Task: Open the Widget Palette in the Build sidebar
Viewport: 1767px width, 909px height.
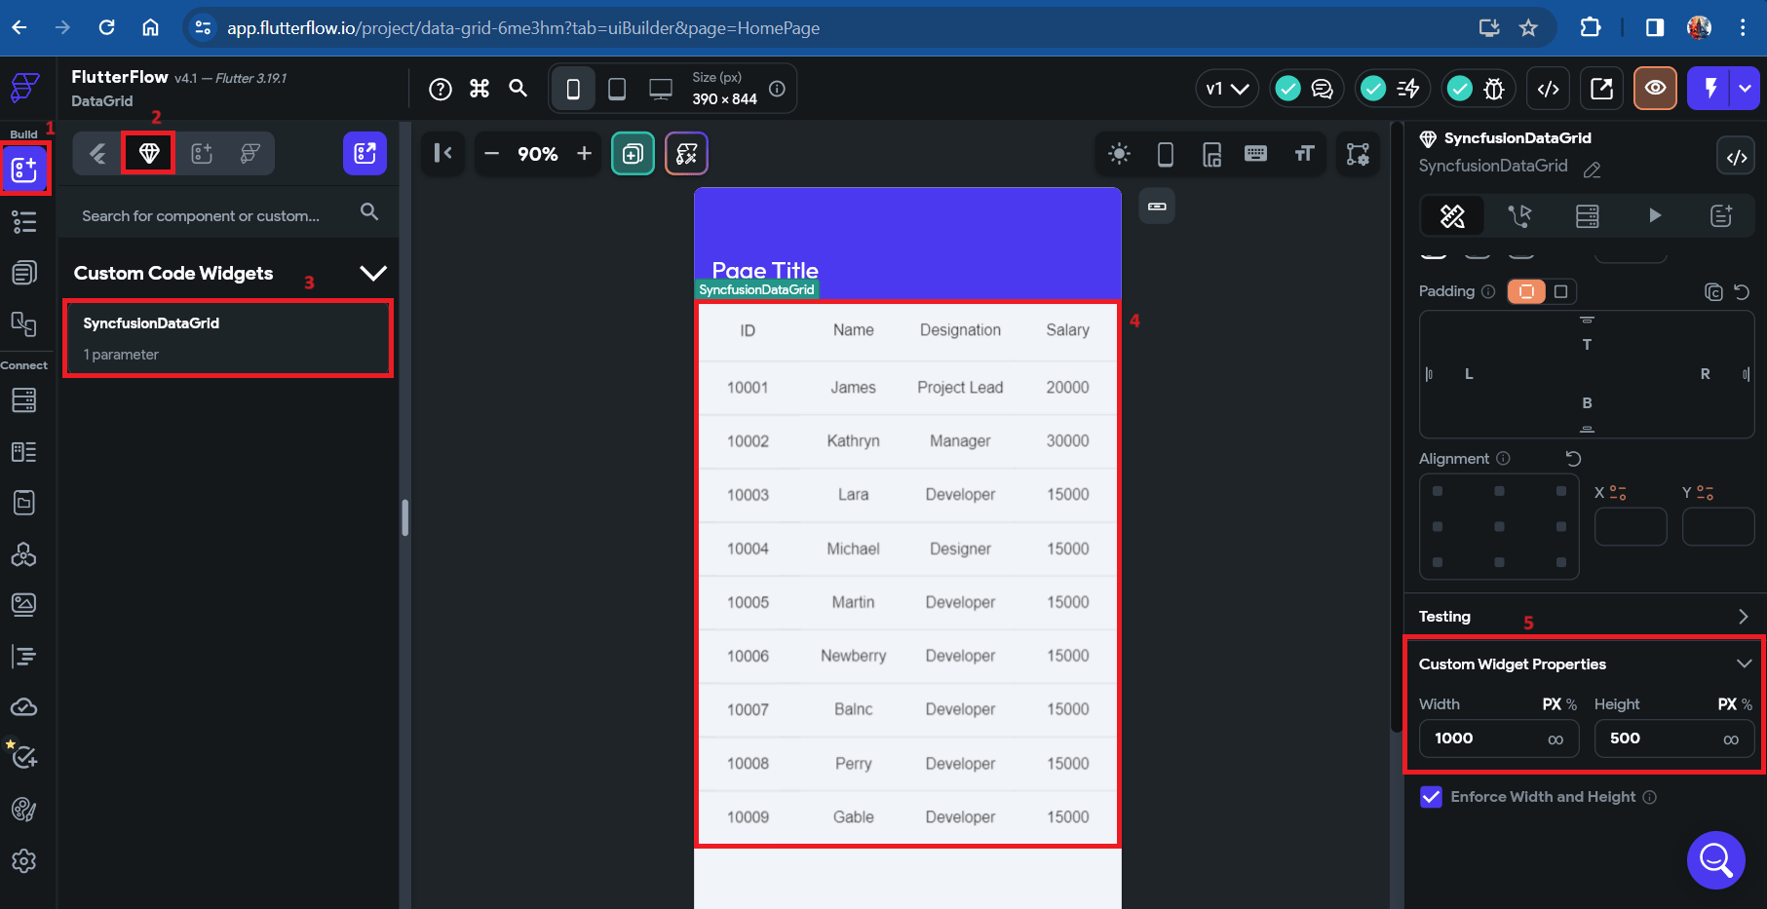Action: coord(24,170)
